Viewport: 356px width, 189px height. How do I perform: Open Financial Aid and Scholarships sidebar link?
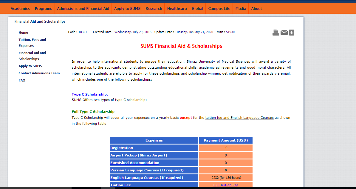tap(32, 56)
